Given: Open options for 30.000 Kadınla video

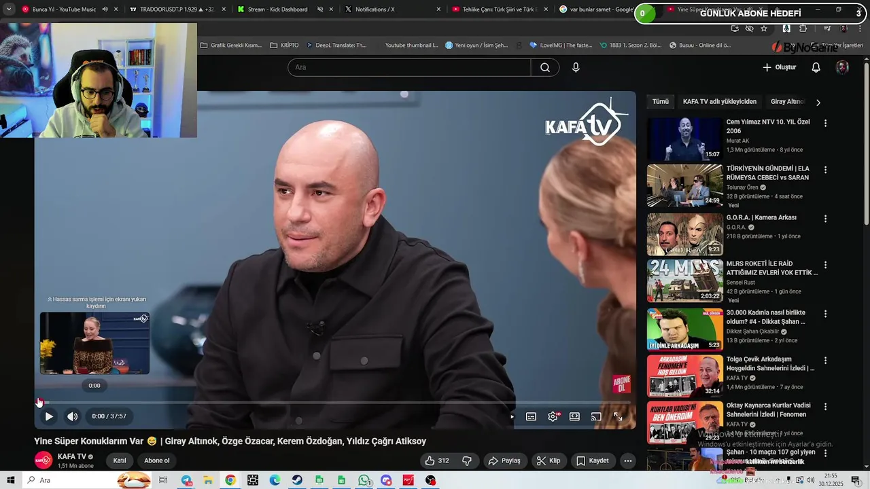Looking at the screenshot, I should 825,314.
